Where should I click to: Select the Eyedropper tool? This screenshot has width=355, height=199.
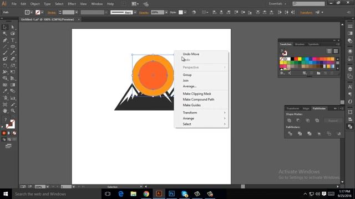(5, 91)
